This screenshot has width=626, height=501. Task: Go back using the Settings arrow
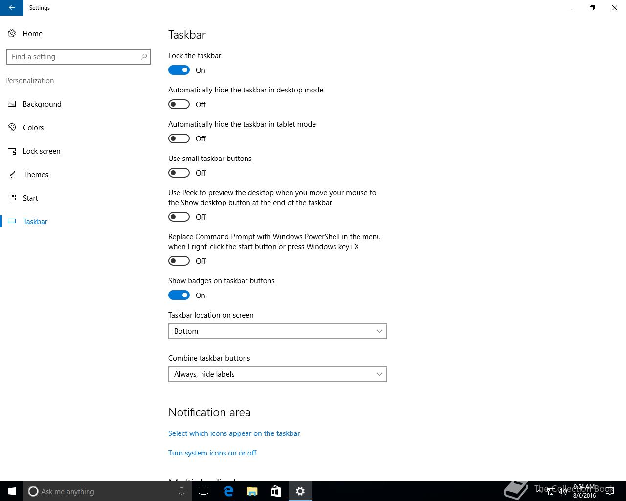point(12,8)
